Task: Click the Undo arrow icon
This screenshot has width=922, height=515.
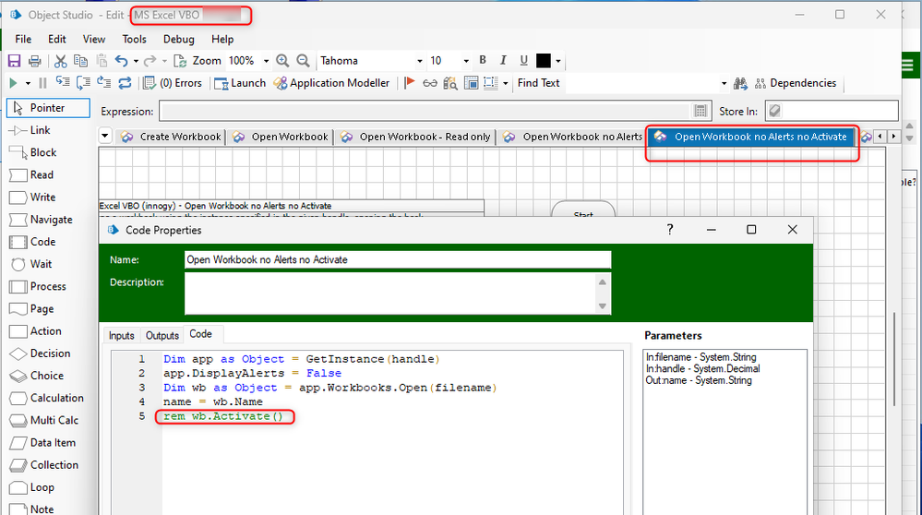Action: [x=122, y=61]
